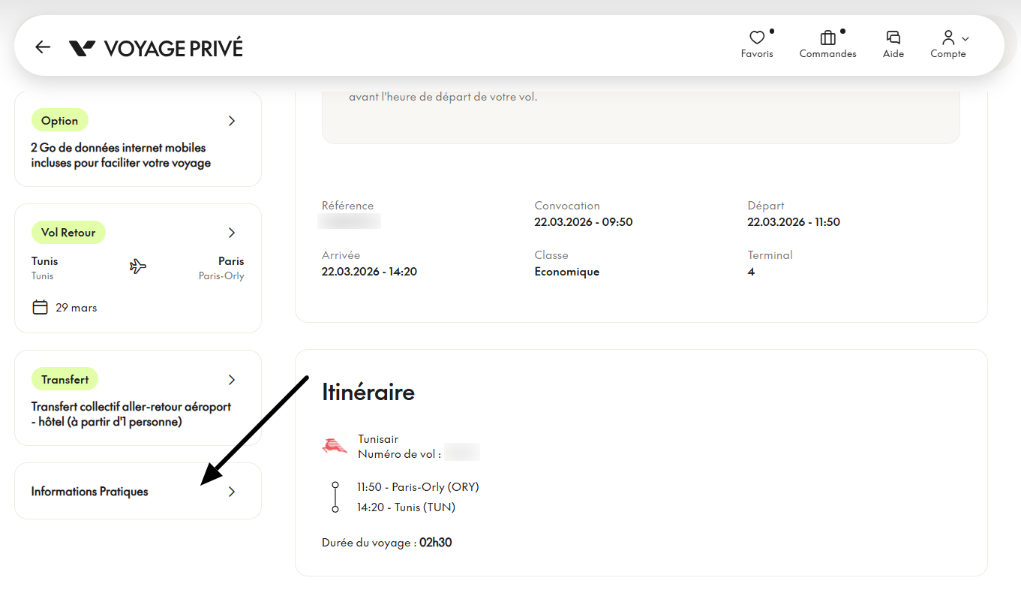Click the 'Numéro de vol' label
The height and width of the screenshot is (596, 1021).
399,454
